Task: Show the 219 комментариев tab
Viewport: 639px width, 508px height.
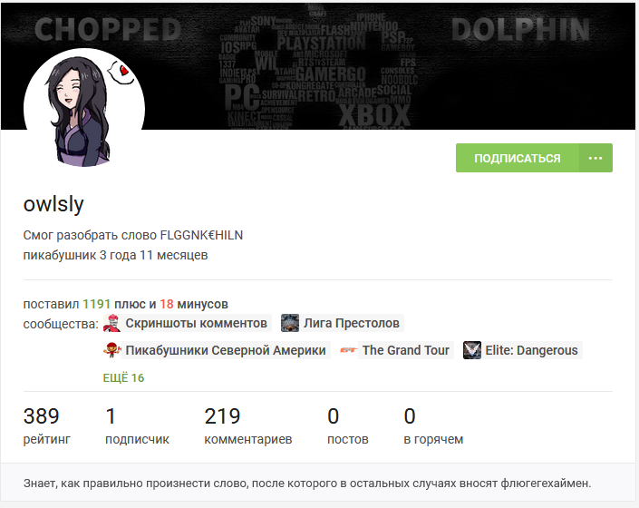Action: pos(248,426)
